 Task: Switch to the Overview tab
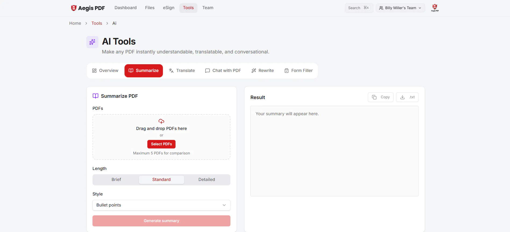pyautogui.click(x=105, y=71)
